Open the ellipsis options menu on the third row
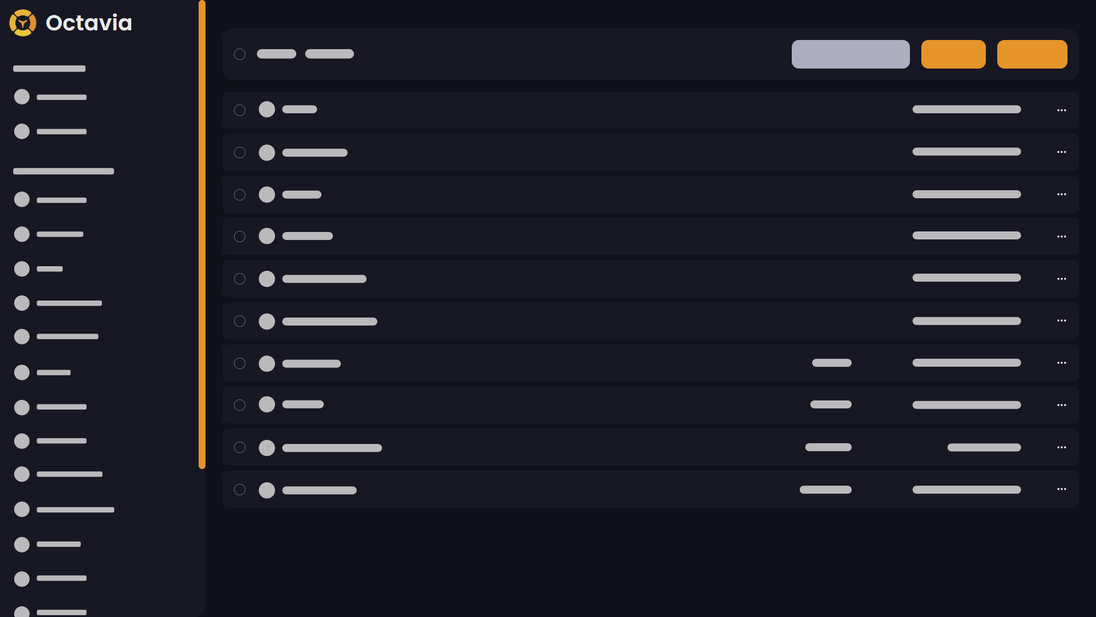 click(1062, 194)
